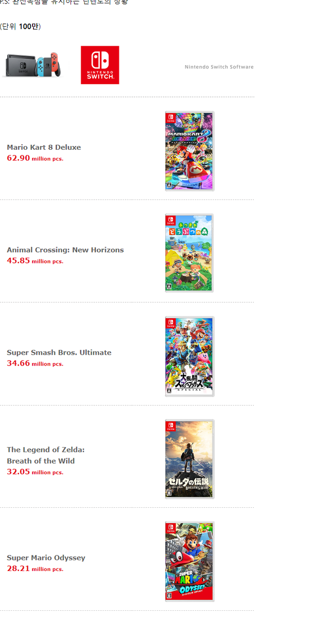Image resolution: width=311 pixels, height=622 pixels.
Task: Click the red Nintendo Switch logo
Action: (100, 65)
